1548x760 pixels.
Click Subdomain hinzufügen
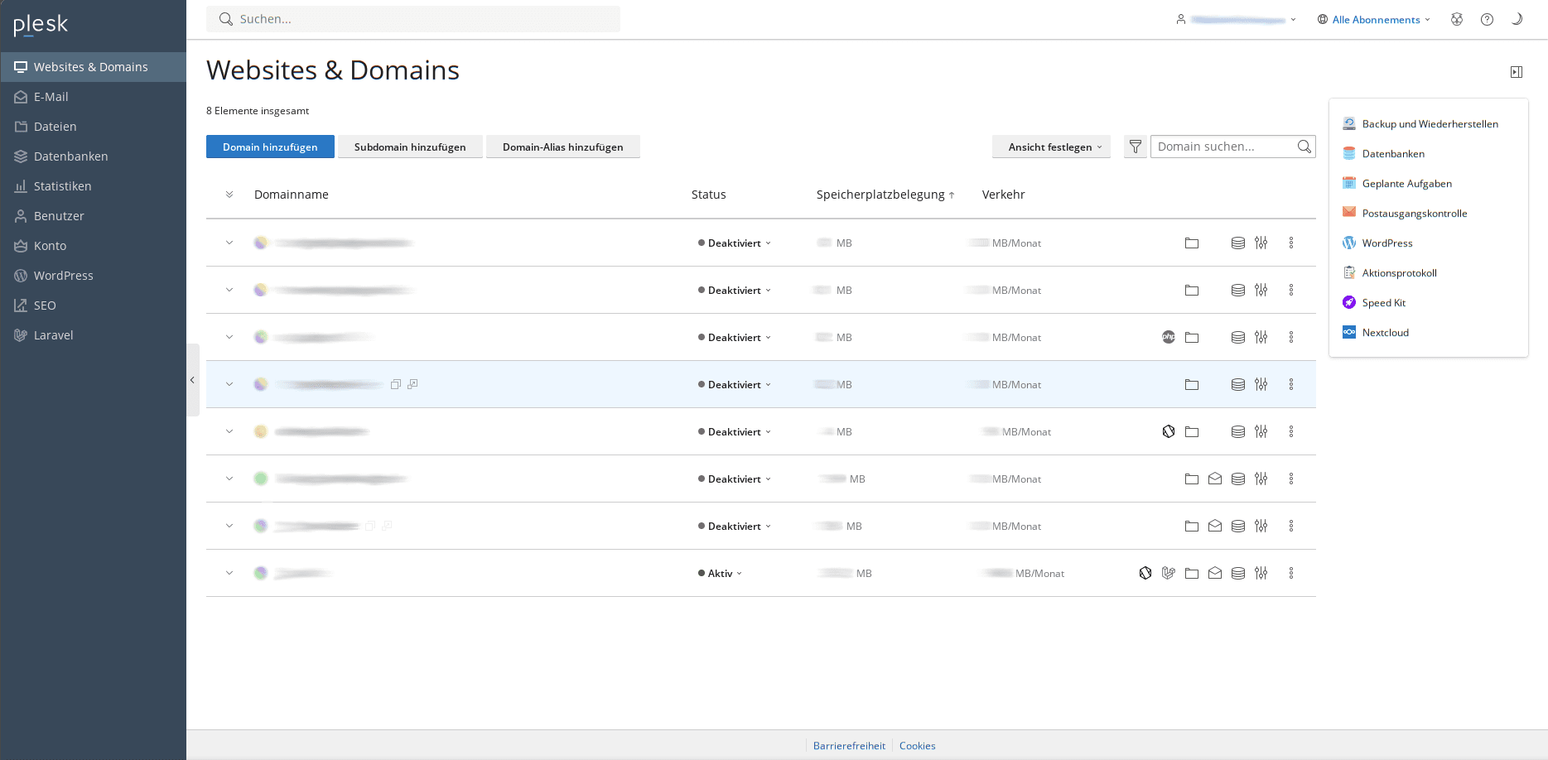coord(410,147)
